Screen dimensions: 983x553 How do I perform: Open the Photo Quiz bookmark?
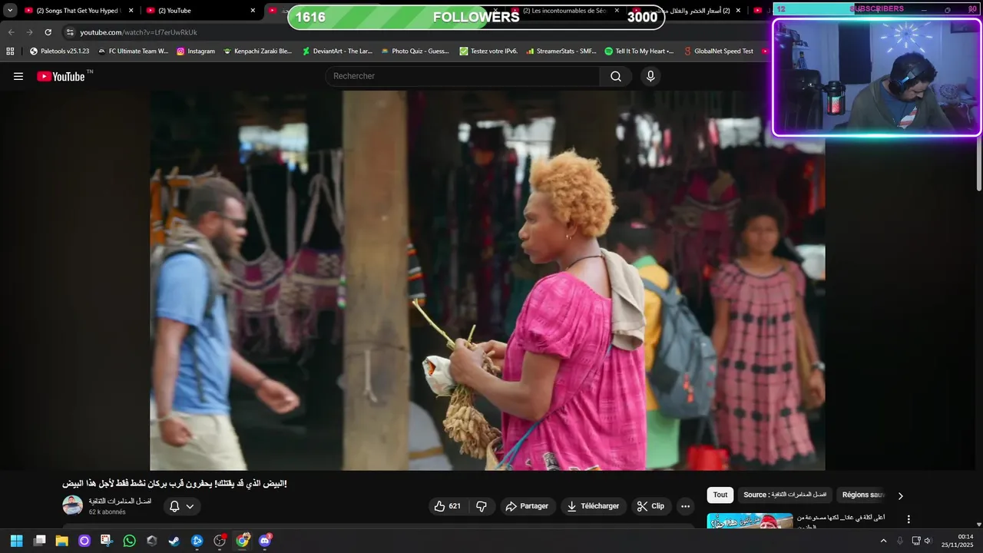pyautogui.click(x=415, y=51)
